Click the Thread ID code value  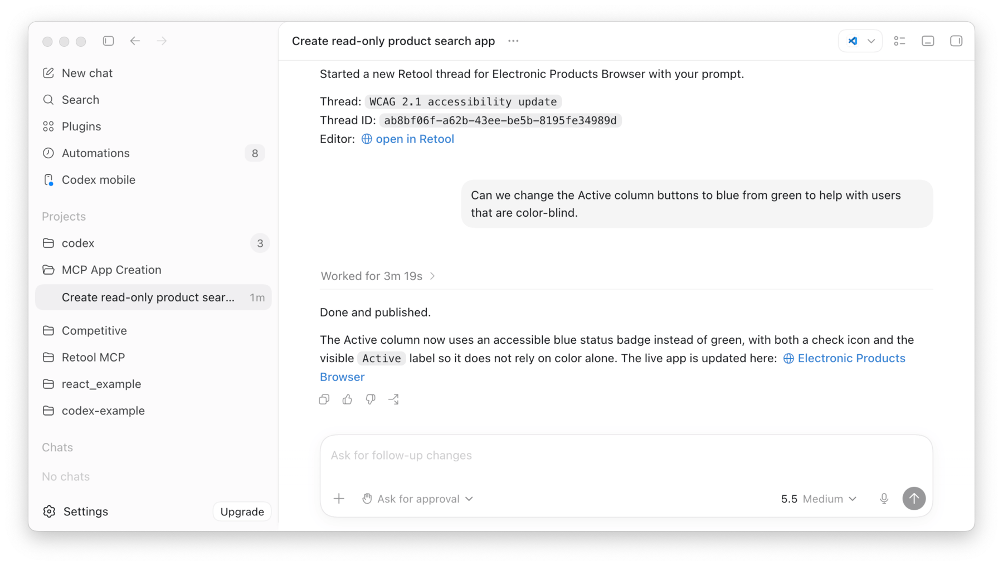[x=500, y=120]
